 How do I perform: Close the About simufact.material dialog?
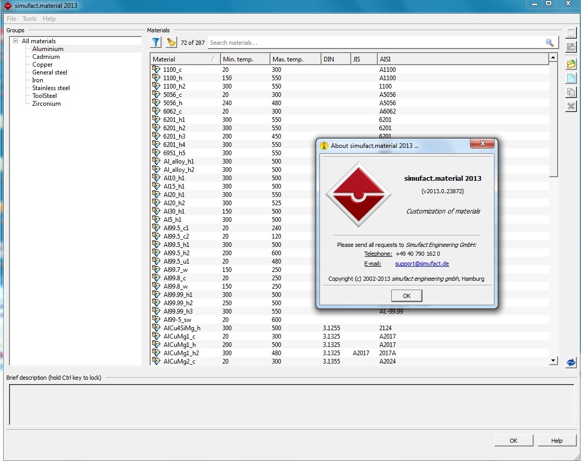pyautogui.click(x=482, y=143)
